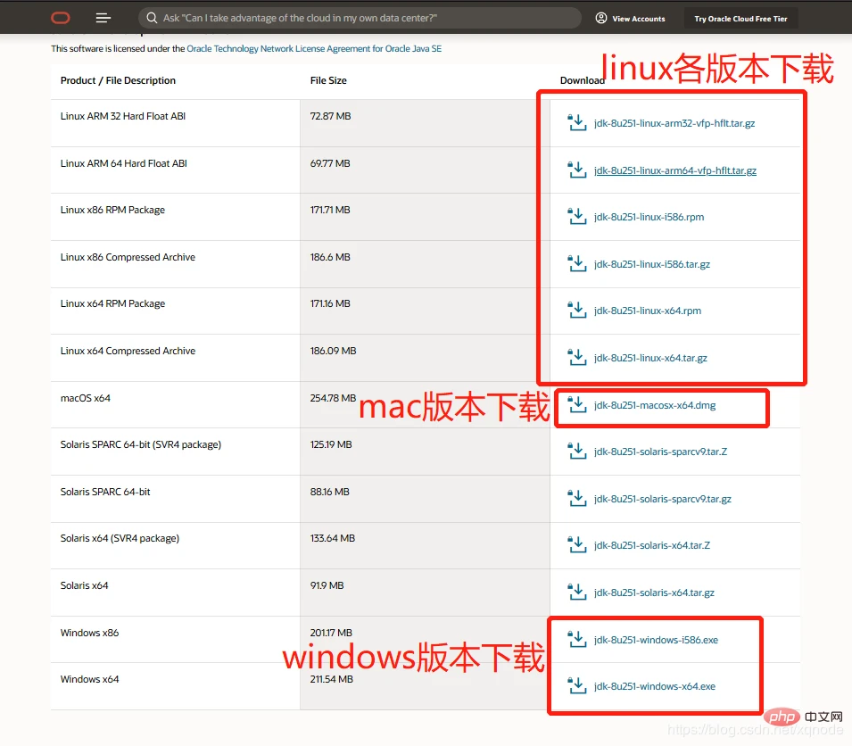Open Oracle Technology Network License Agreement link
Screen dimensions: 852x746
click(x=314, y=49)
